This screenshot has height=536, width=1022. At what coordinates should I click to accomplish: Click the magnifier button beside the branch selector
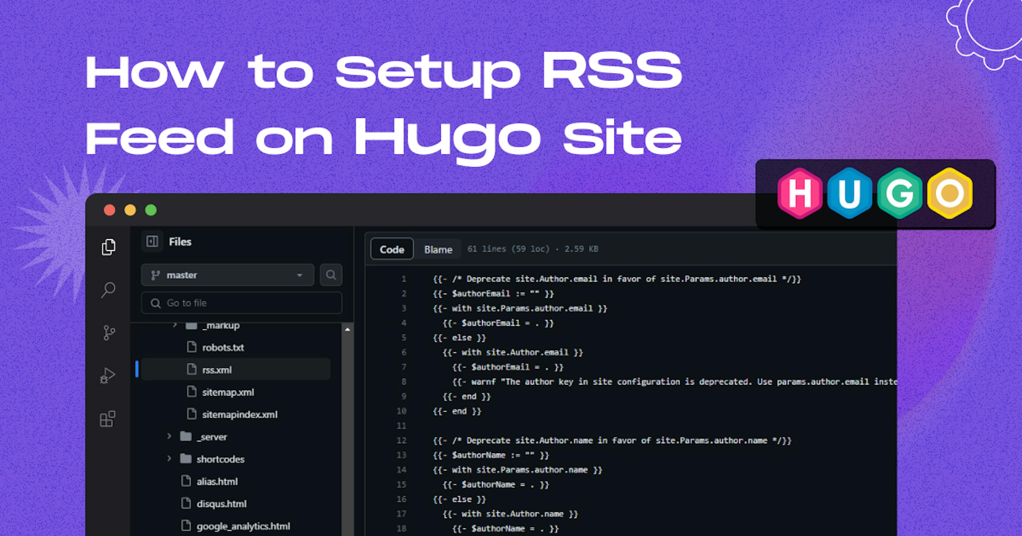pyautogui.click(x=331, y=275)
